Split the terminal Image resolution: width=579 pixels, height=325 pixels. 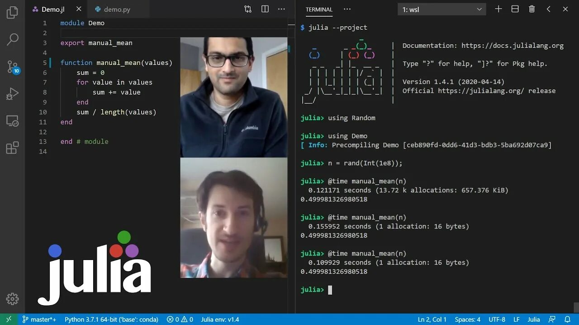click(x=515, y=9)
